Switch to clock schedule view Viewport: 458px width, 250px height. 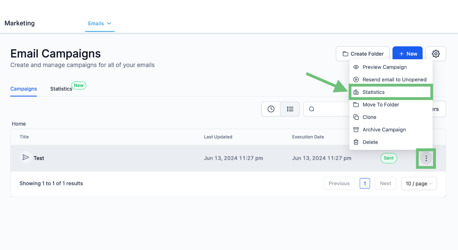(x=271, y=109)
